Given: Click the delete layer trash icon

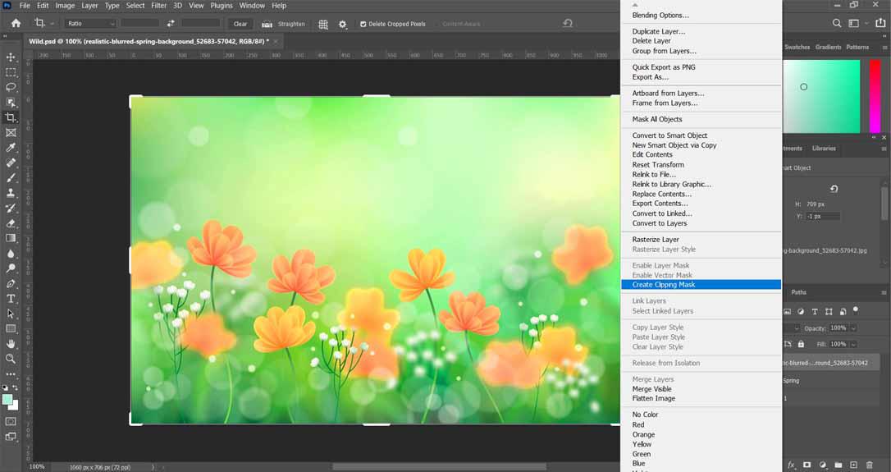Looking at the screenshot, I should coord(869,465).
